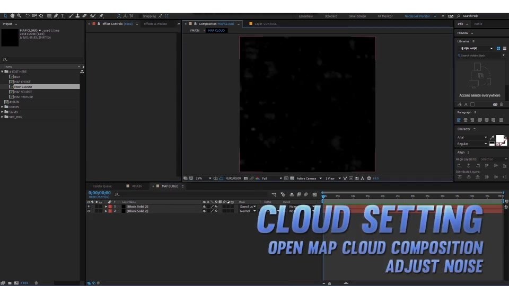Open the Arial font family dropdown
Image resolution: width=509 pixels, height=286 pixels.
point(472,138)
